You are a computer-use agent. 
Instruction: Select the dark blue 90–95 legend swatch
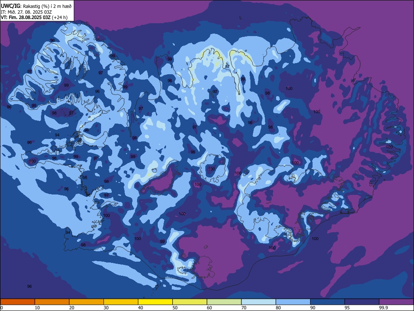(327, 302)
